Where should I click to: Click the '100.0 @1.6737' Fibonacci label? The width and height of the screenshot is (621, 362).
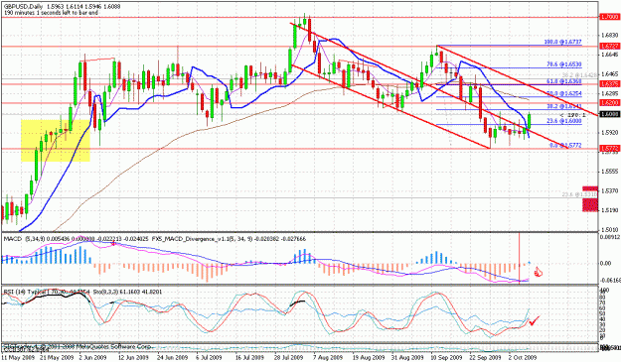[563, 42]
